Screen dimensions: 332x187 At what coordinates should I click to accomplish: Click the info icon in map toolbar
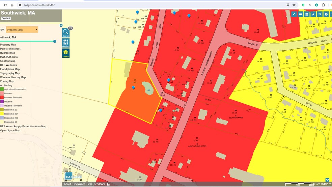coord(326,14)
